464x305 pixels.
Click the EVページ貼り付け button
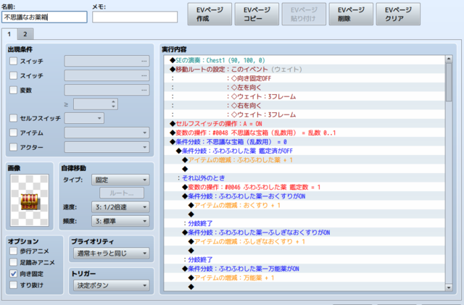(304, 14)
